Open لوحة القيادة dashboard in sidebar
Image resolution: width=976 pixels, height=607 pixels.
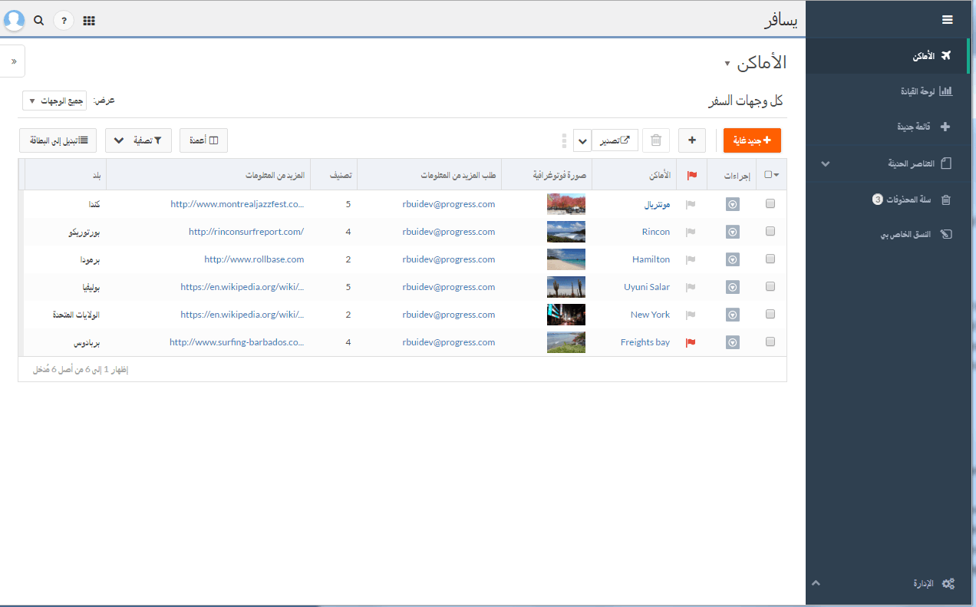(x=926, y=91)
